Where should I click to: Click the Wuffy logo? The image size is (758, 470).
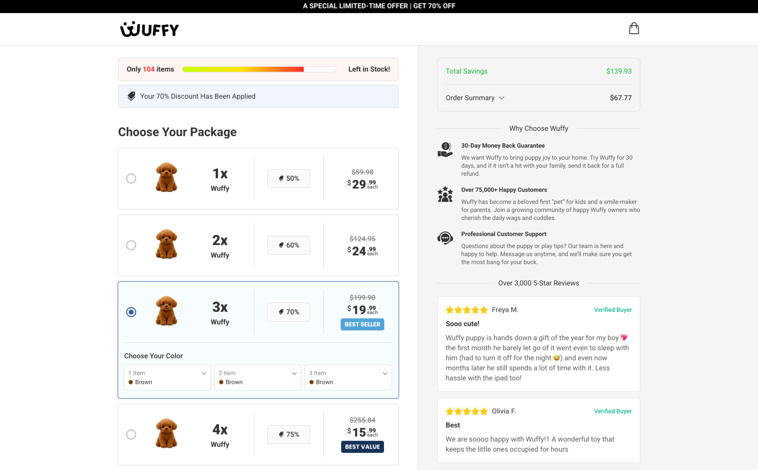click(149, 29)
